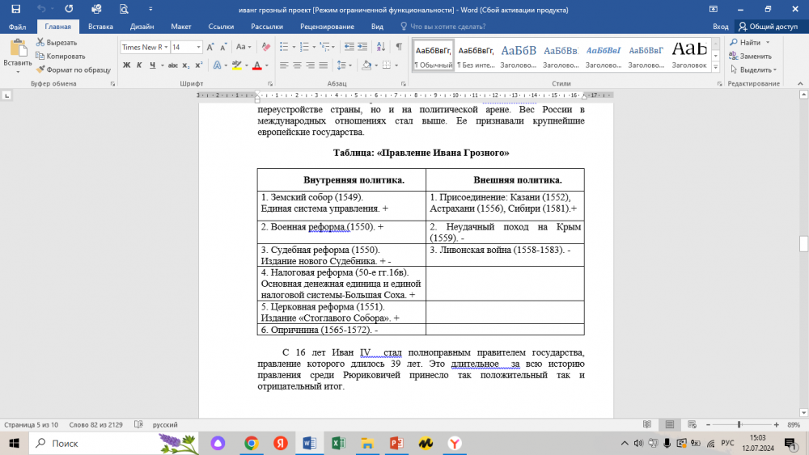The image size is (809, 455).
Task: Switch to the Рецензирование tab
Action: pos(327,27)
